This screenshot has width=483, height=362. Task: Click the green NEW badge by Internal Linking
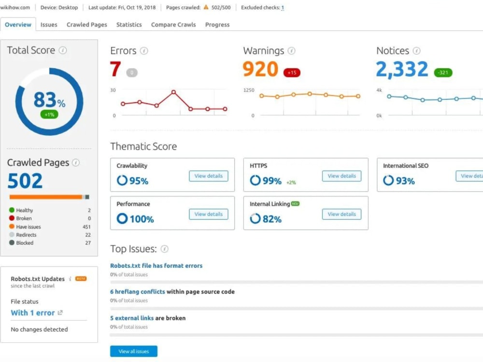(296, 204)
